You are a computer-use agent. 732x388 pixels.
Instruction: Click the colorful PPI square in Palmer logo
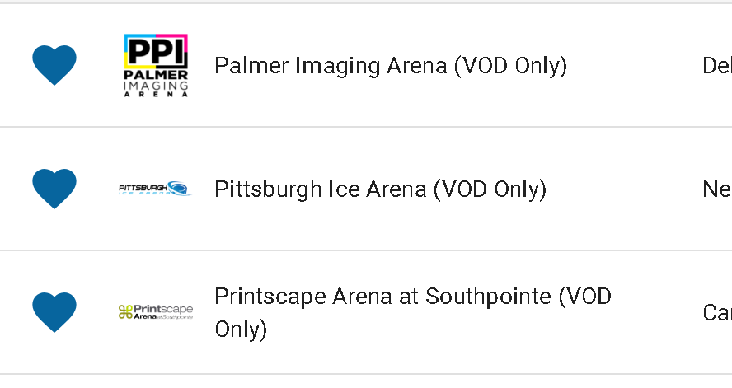(x=156, y=51)
